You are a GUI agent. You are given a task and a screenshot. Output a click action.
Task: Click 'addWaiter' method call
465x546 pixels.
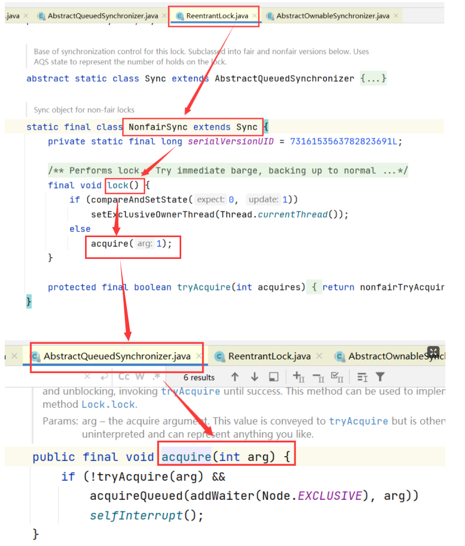[222, 496]
